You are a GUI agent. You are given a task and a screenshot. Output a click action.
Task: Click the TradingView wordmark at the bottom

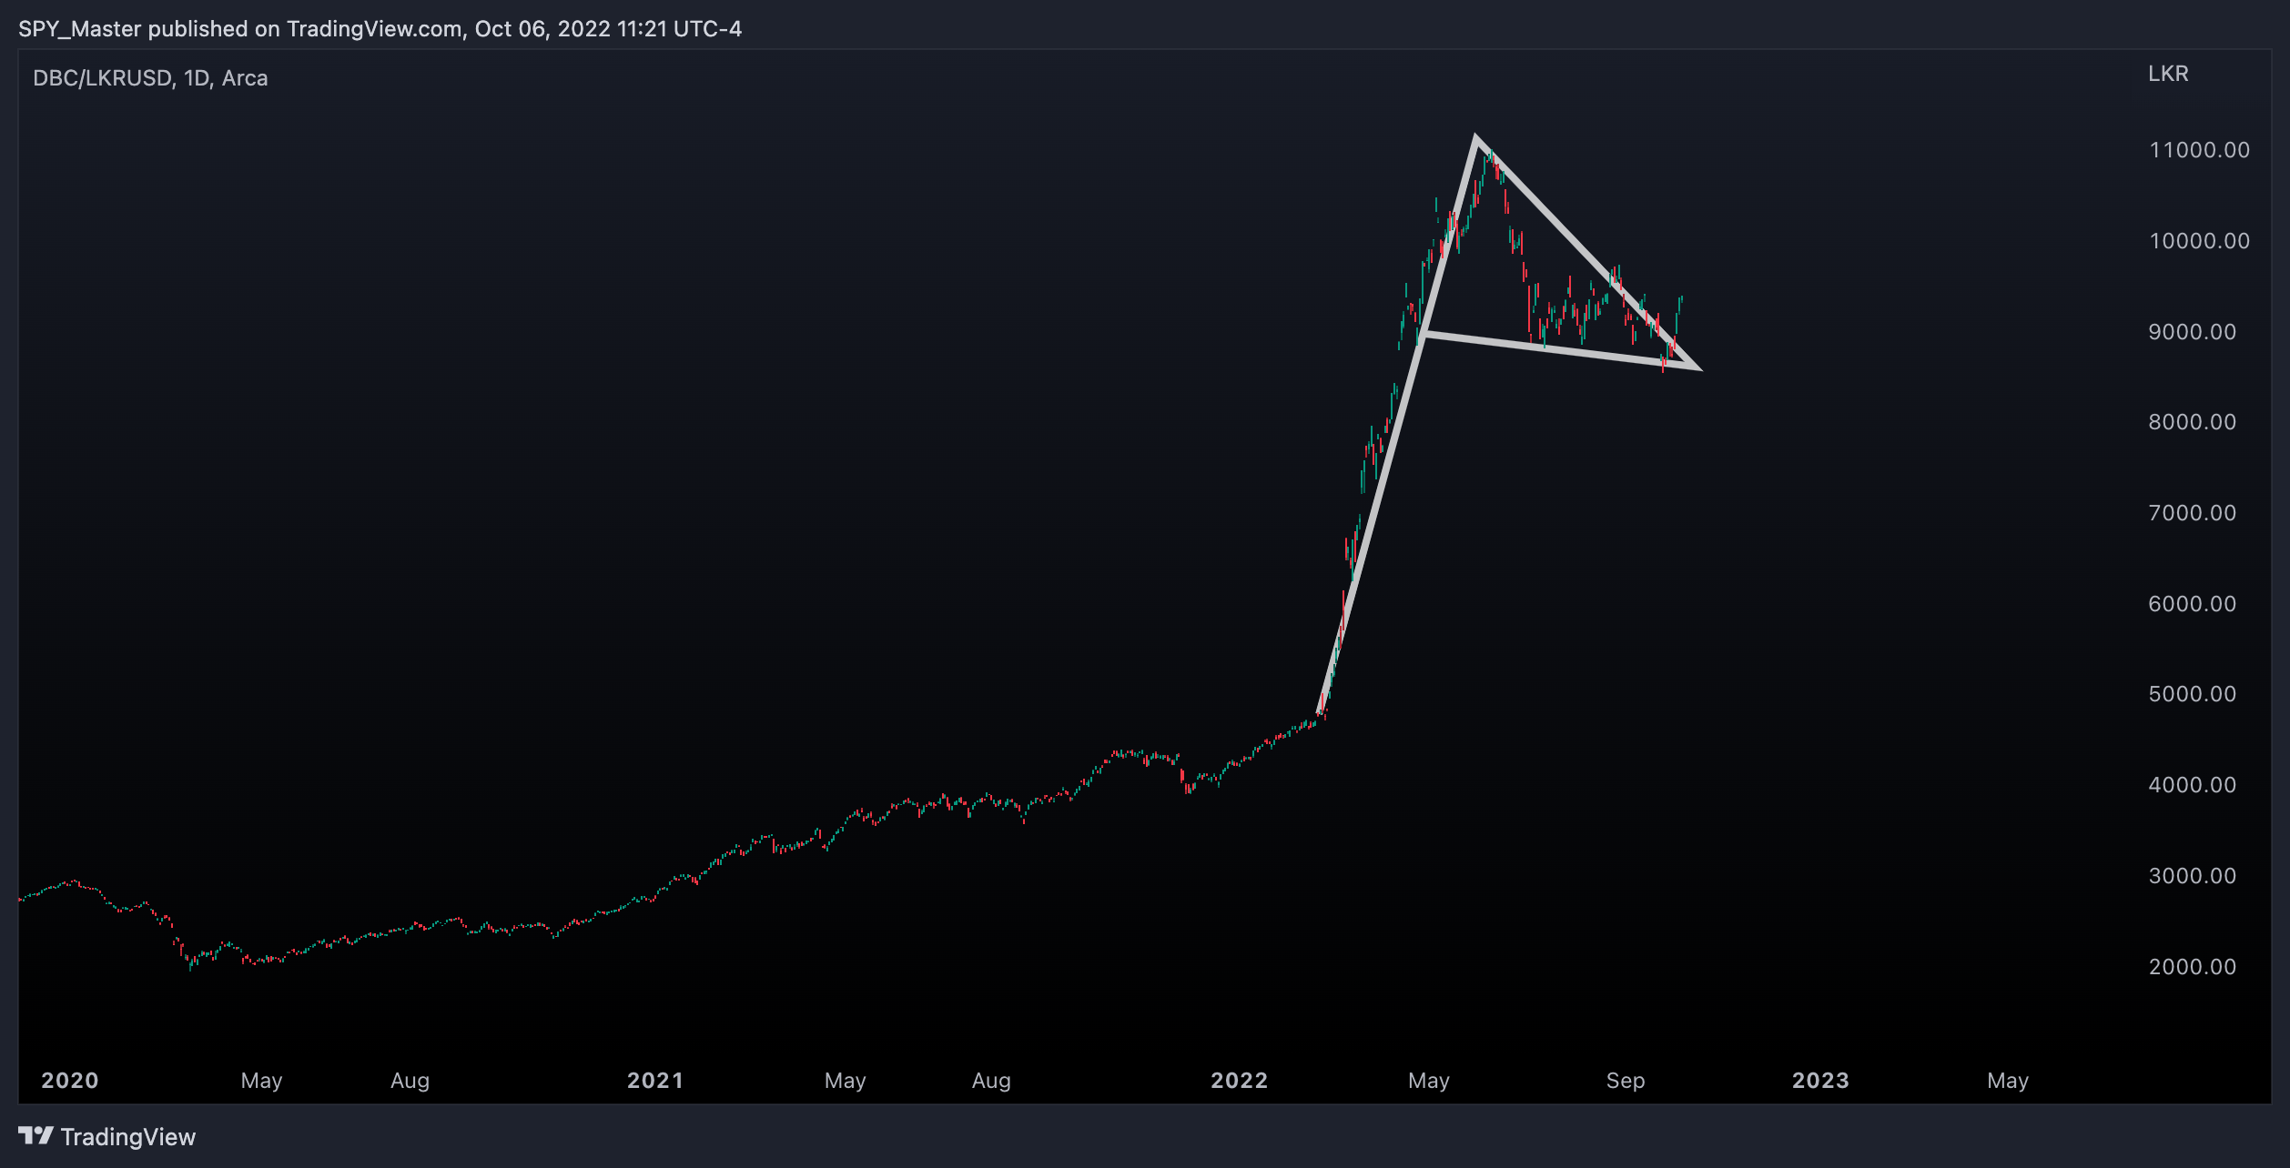pyautogui.click(x=128, y=1137)
